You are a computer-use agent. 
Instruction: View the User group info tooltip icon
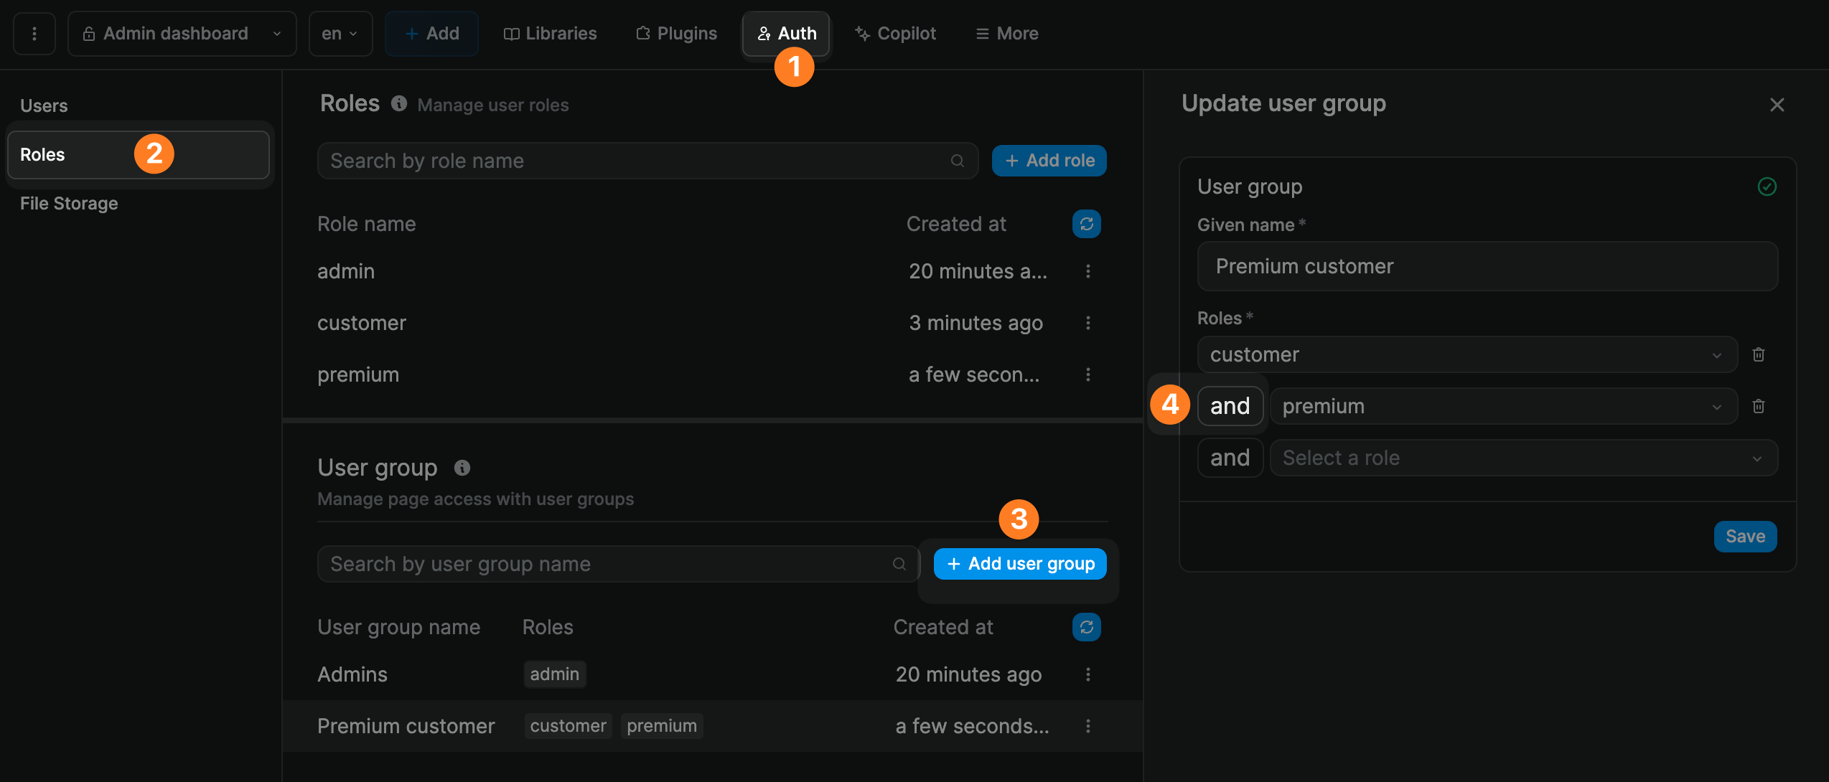pyautogui.click(x=462, y=467)
